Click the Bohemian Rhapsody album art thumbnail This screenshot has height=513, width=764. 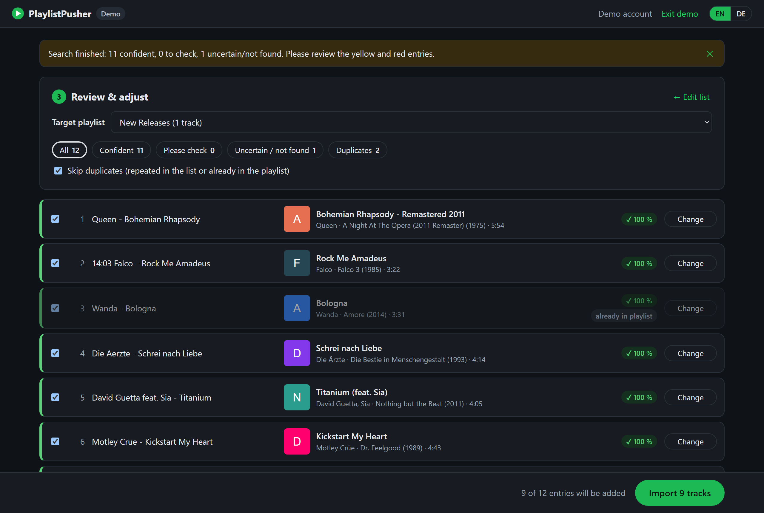(297, 219)
